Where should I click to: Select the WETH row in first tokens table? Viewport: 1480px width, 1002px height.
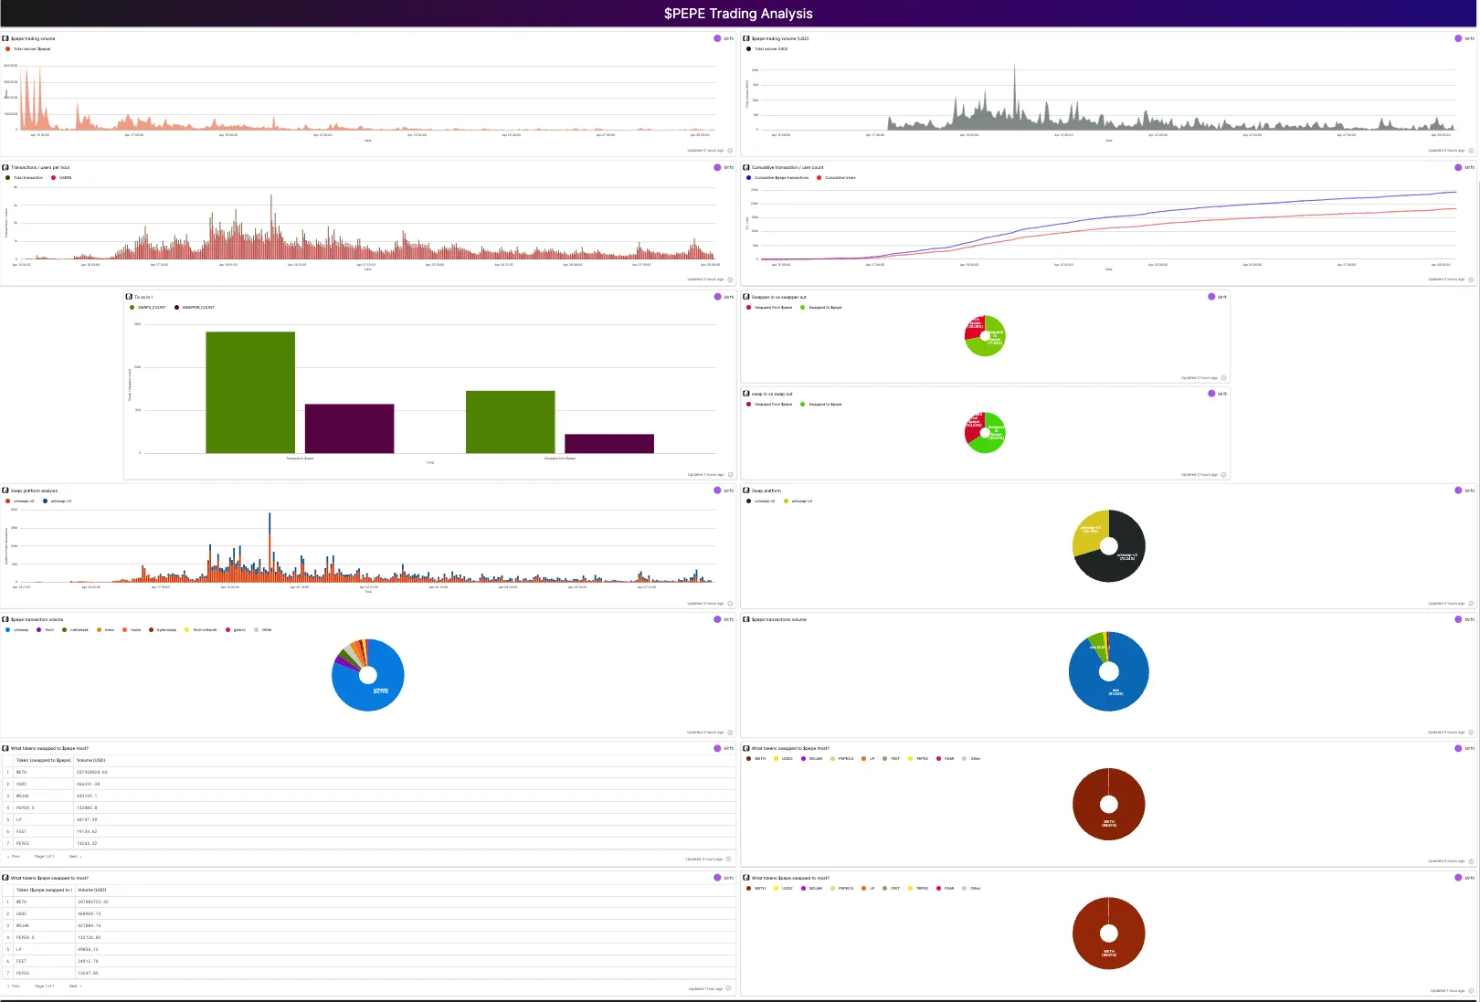(369, 772)
